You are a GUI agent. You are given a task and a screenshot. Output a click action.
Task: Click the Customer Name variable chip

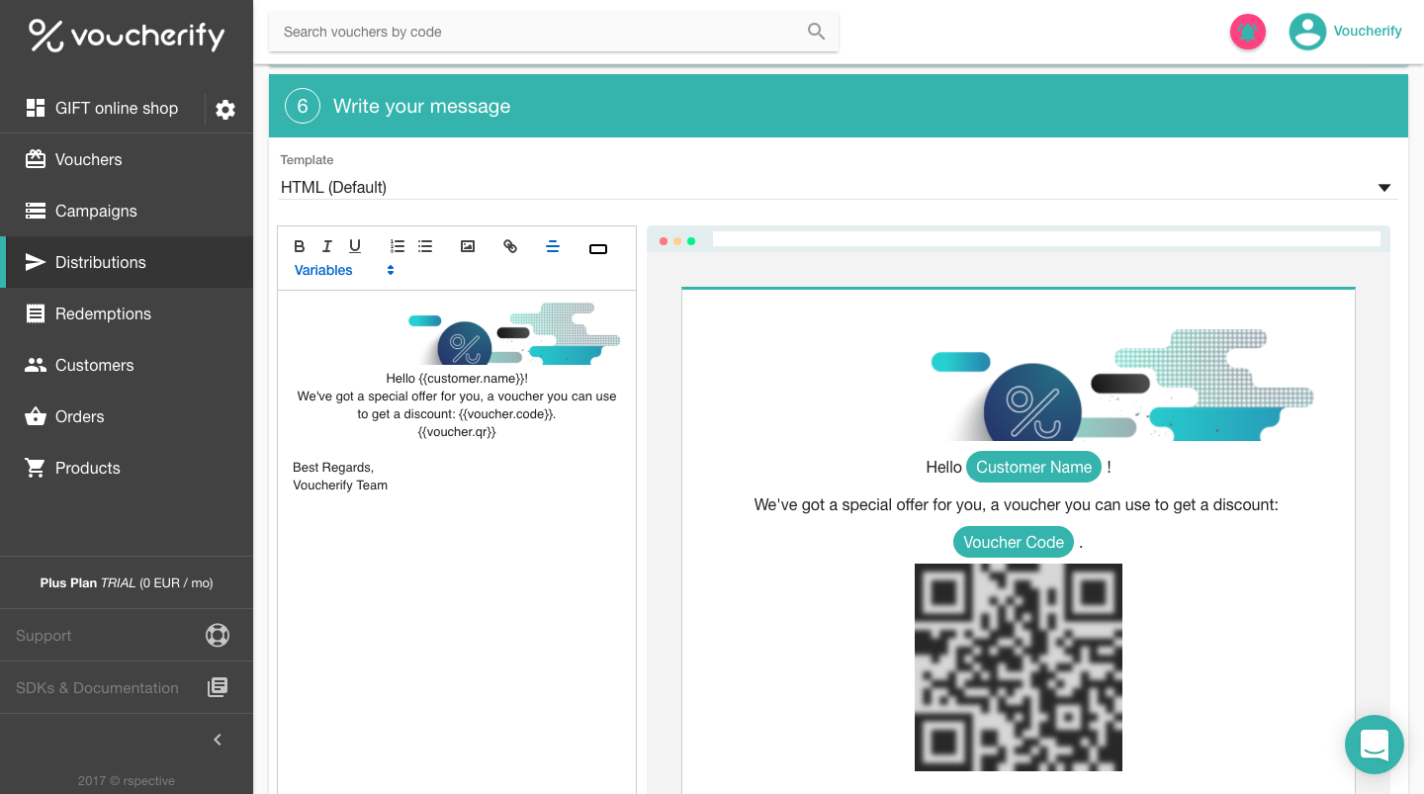pos(1033,467)
